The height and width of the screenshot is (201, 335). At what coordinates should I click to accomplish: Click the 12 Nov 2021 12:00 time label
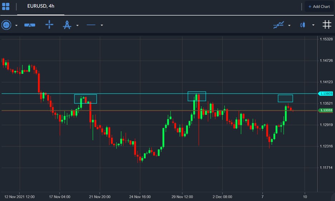pyautogui.click(x=19, y=197)
